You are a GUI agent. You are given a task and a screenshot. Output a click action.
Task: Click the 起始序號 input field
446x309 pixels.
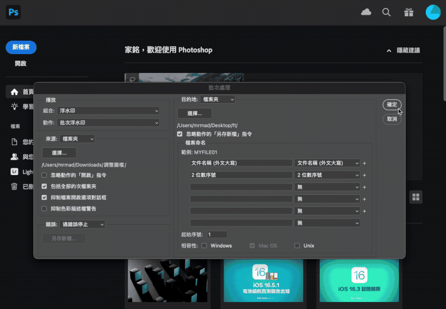click(x=217, y=235)
